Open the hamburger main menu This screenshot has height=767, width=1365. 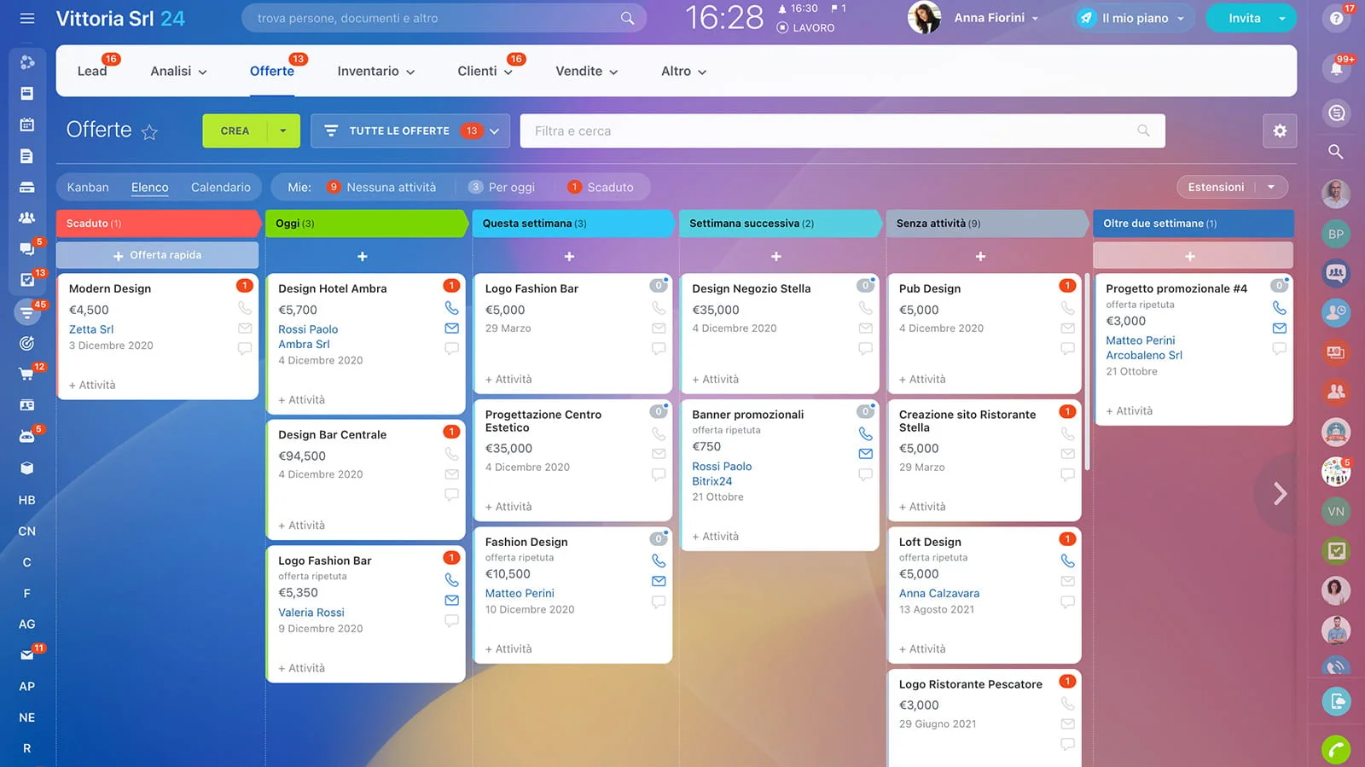(x=27, y=18)
